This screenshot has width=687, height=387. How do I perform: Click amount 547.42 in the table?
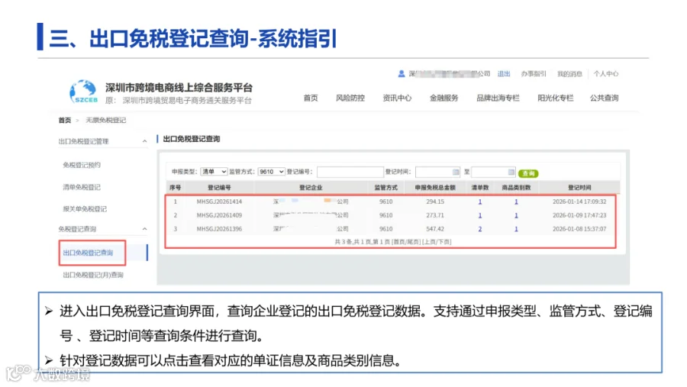coord(435,229)
